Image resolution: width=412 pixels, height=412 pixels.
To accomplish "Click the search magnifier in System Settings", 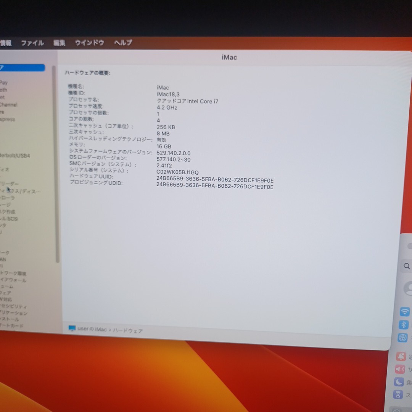I will point(407,266).
